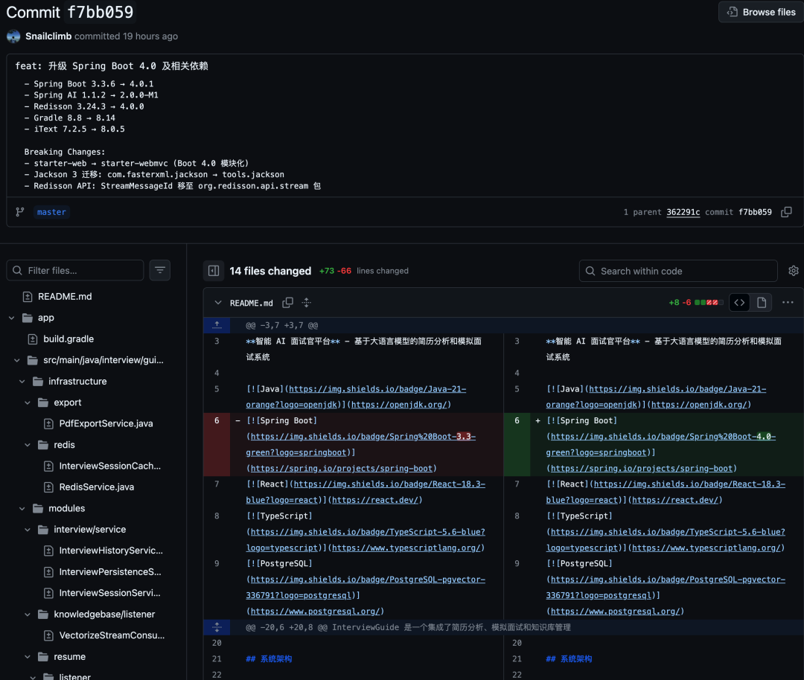Click the openjdk.org link on removed side
Screen dimensions: 804x680
[399, 405]
